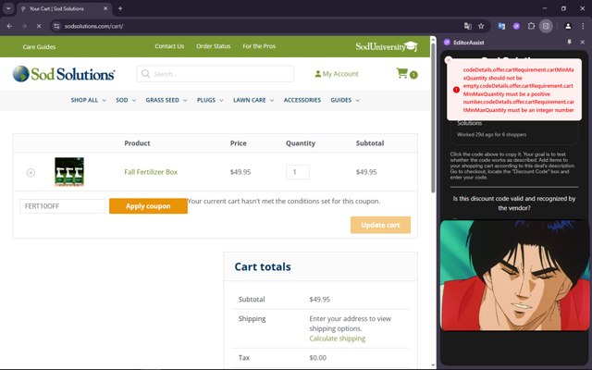The height and width of the screenshot is (370, 592).
Task: Toggle the browser side panel icon
Action: [546, 26]
